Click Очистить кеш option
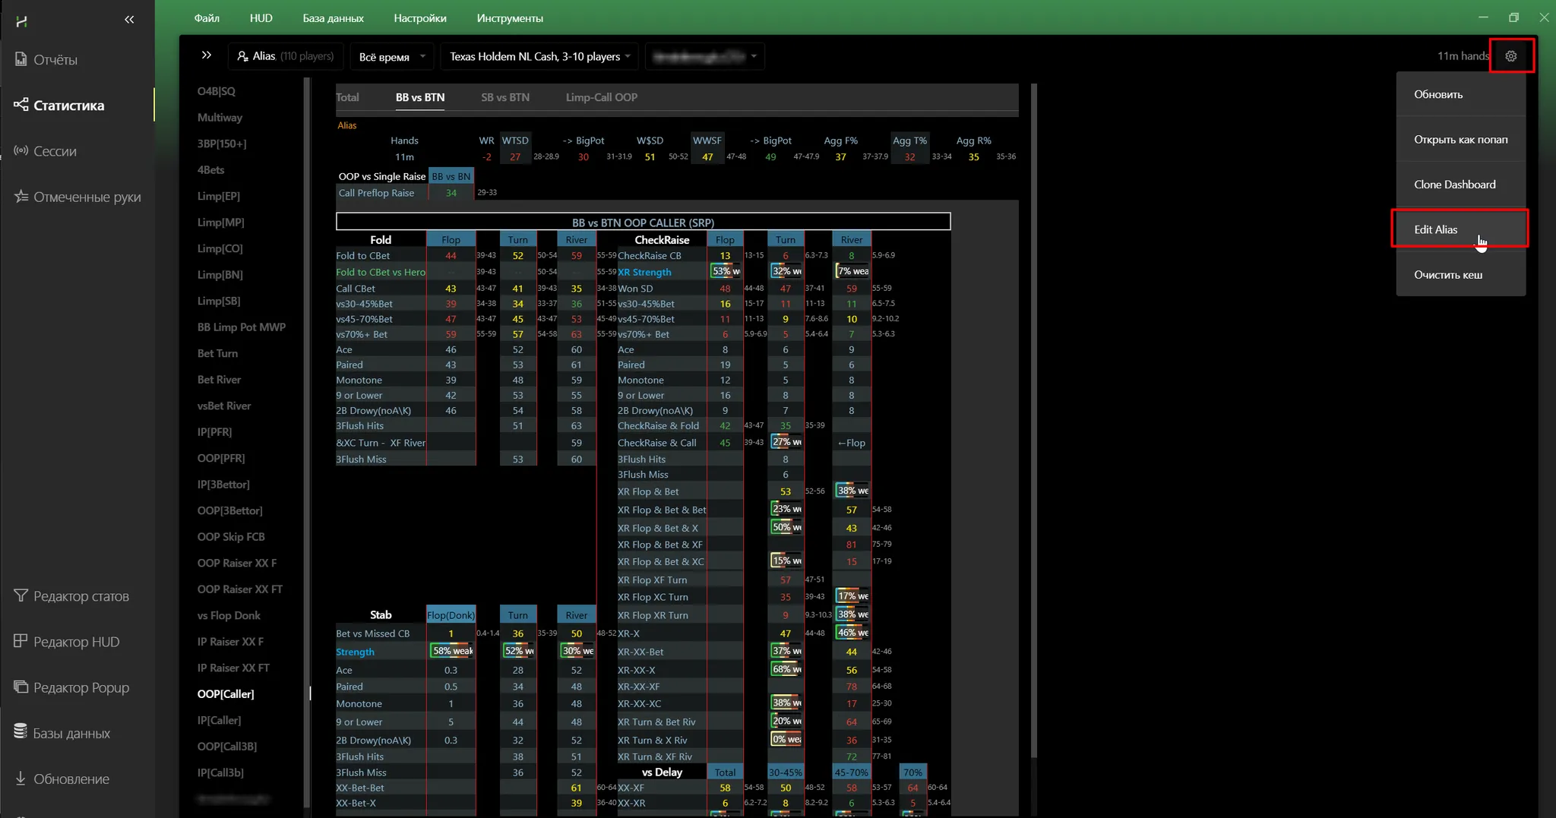 click(x=1447, y=275)
